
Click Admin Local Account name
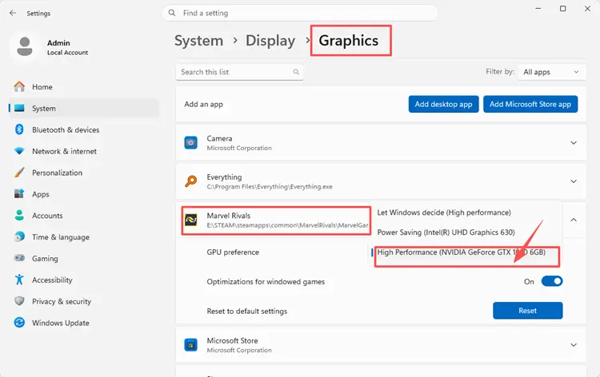point(67,47)
